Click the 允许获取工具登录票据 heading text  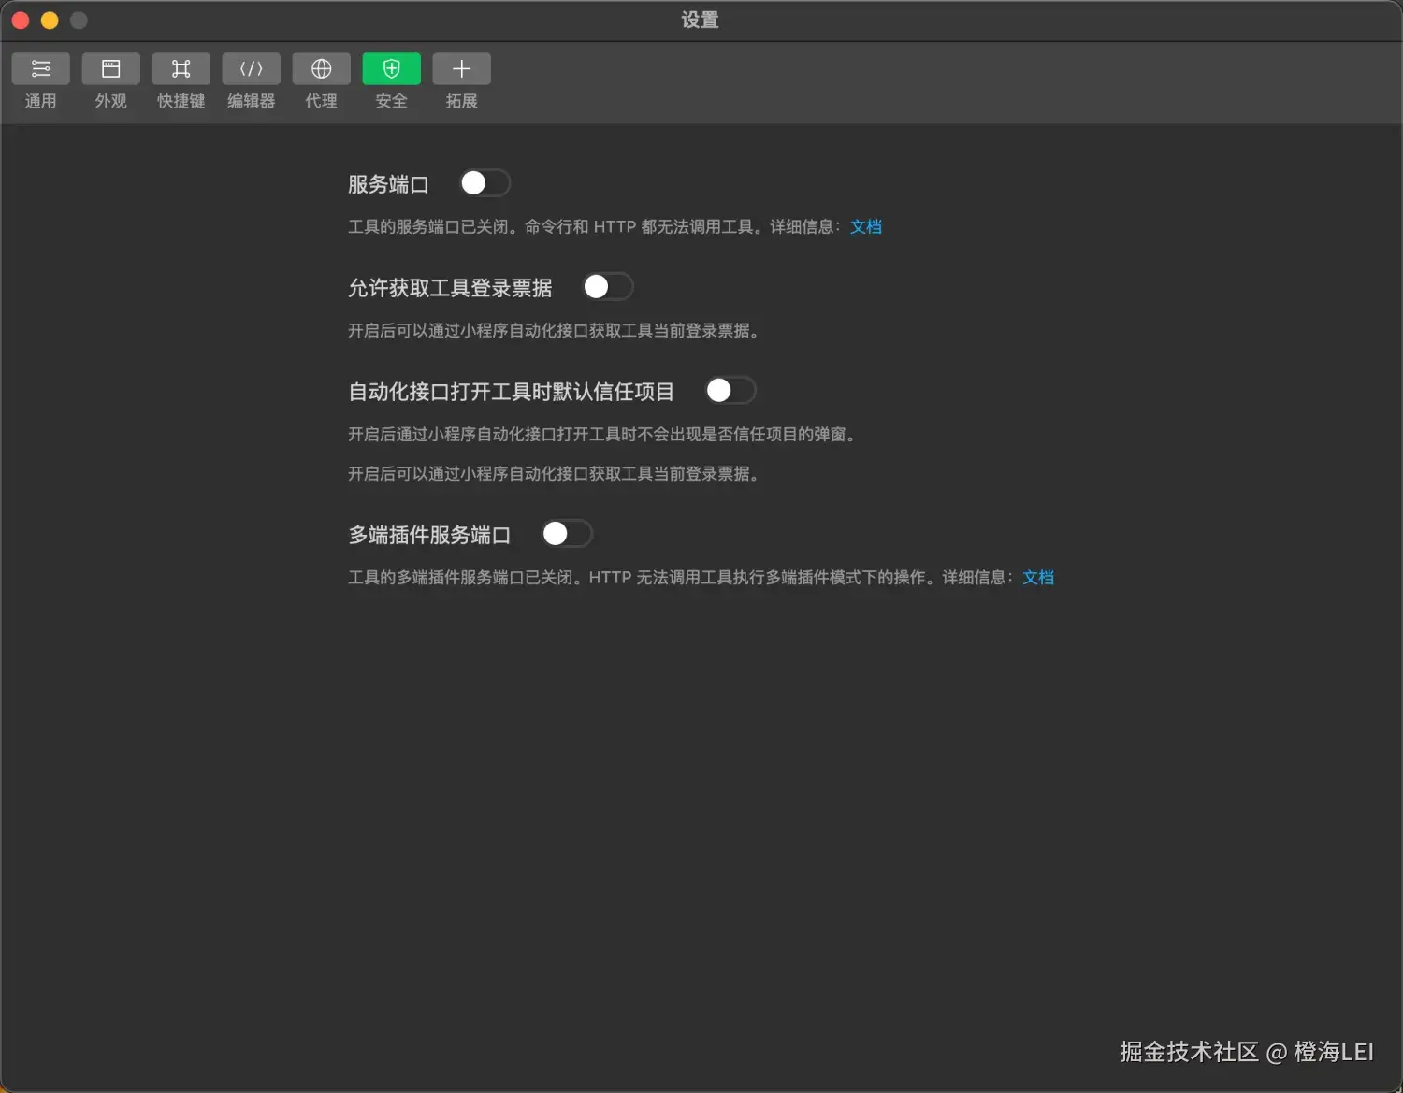[450, 288]
